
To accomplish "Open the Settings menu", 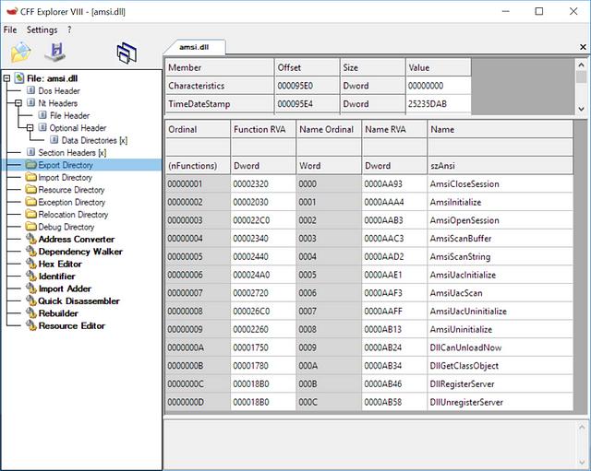I will (42, 29).
